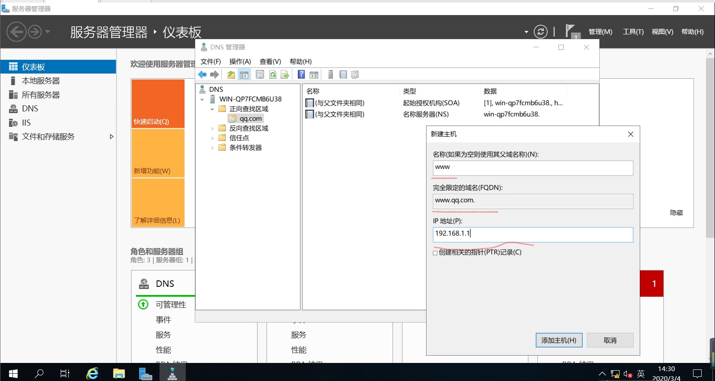The image size is (715, 381).
Task: Open the Help (帮助) menu in Server Manager
Action: pyautogui.click(x=693, y=32)
